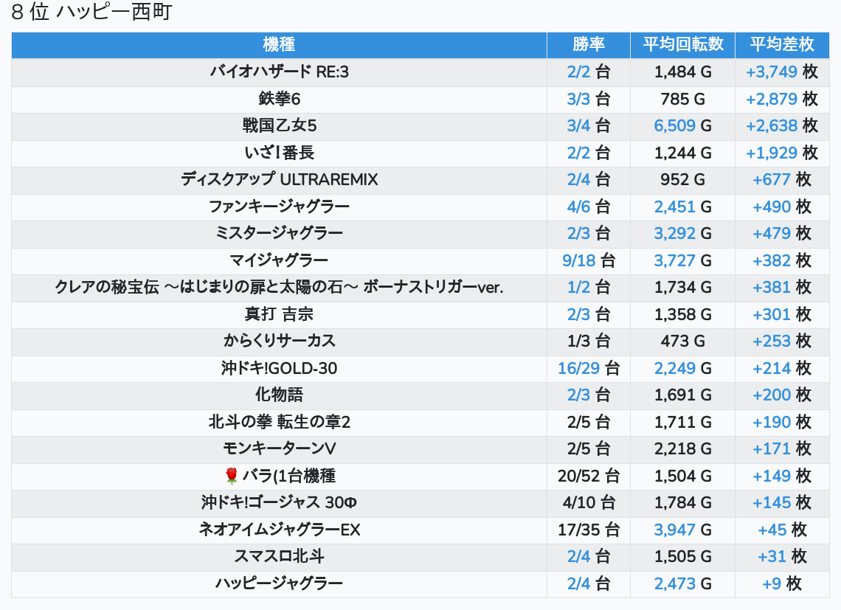Click the 16/29 win rate value
841x610 pixels.
578,369
